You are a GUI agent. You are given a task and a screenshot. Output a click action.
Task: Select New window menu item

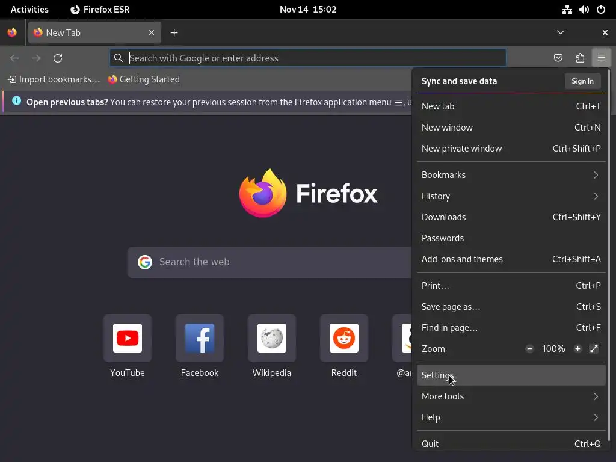[511, 128]
